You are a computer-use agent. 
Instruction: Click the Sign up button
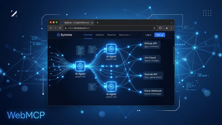160,35
